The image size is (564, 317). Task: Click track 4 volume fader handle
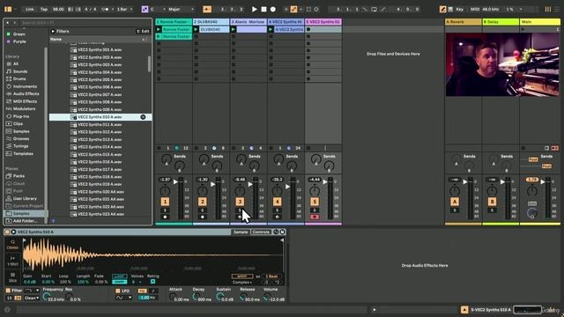coord(288,187)
